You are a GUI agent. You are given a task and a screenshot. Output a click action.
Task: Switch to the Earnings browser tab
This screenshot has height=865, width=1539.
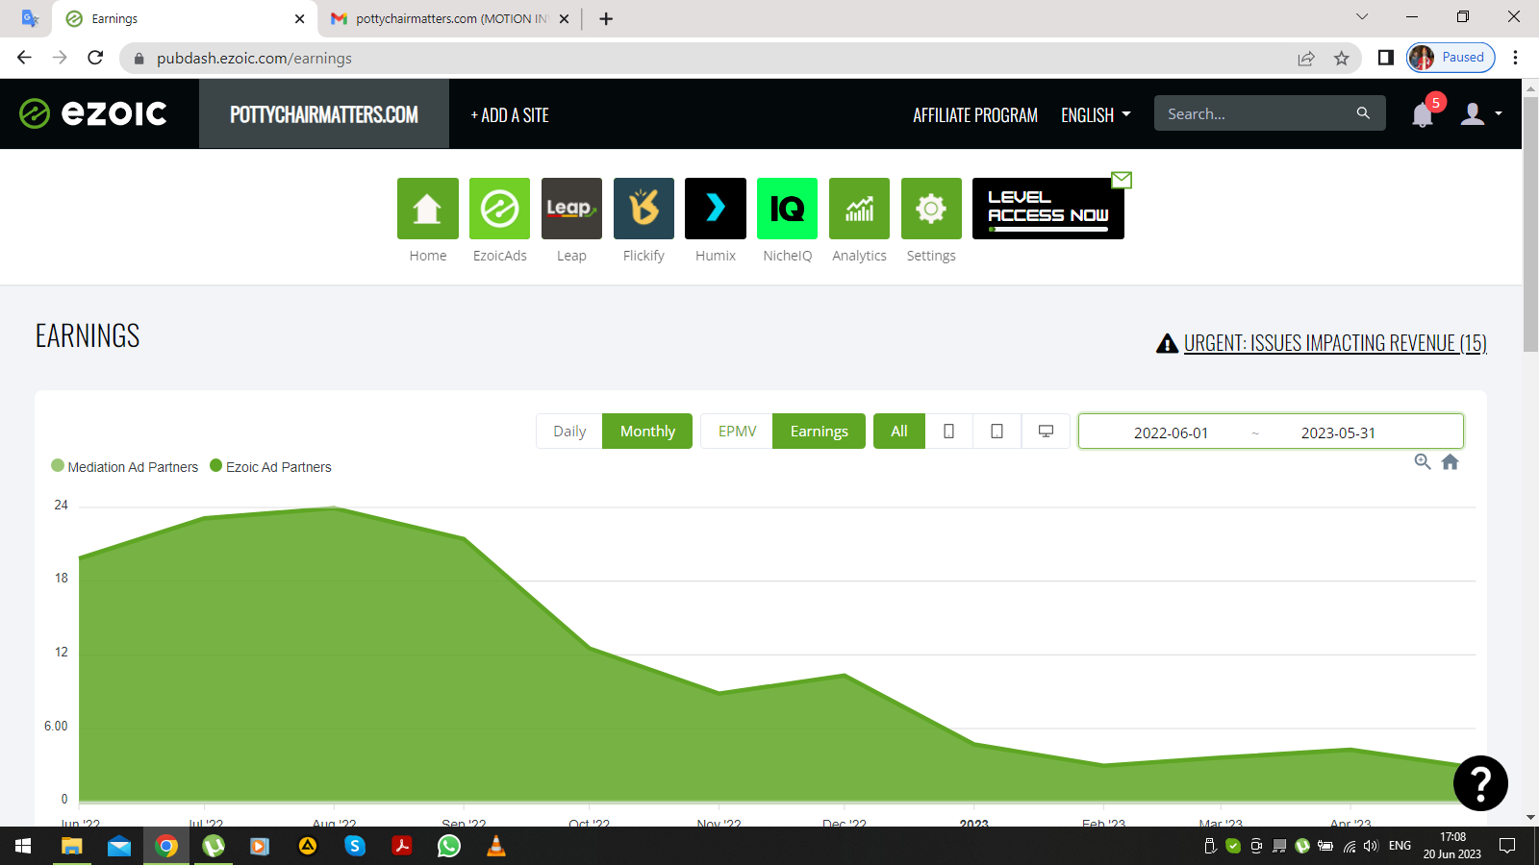click(185, 18)
